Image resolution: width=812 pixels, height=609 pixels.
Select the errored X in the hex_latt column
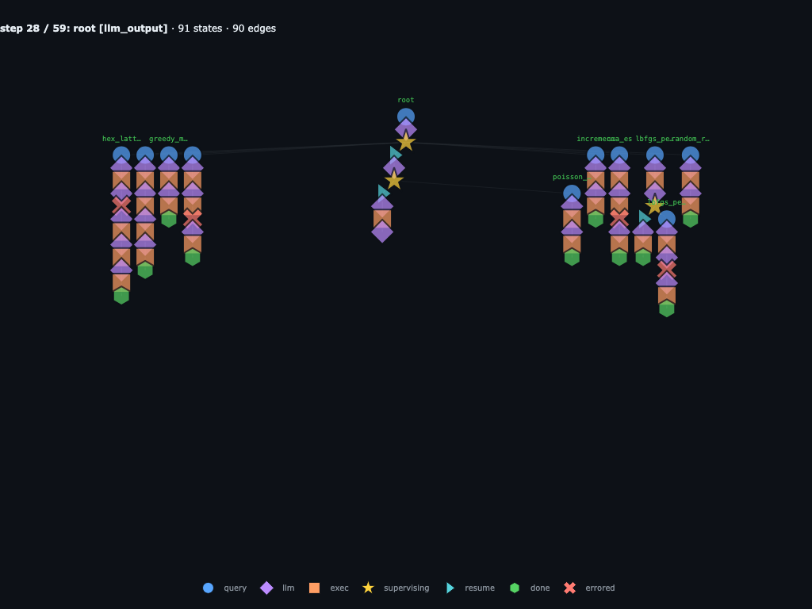pyautogui.click(x=121, y=205)
